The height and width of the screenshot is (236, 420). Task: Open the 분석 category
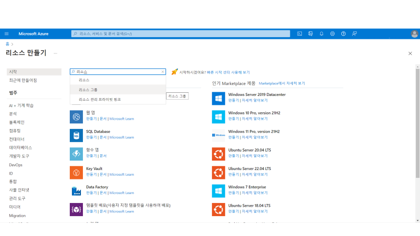point(13,114)
